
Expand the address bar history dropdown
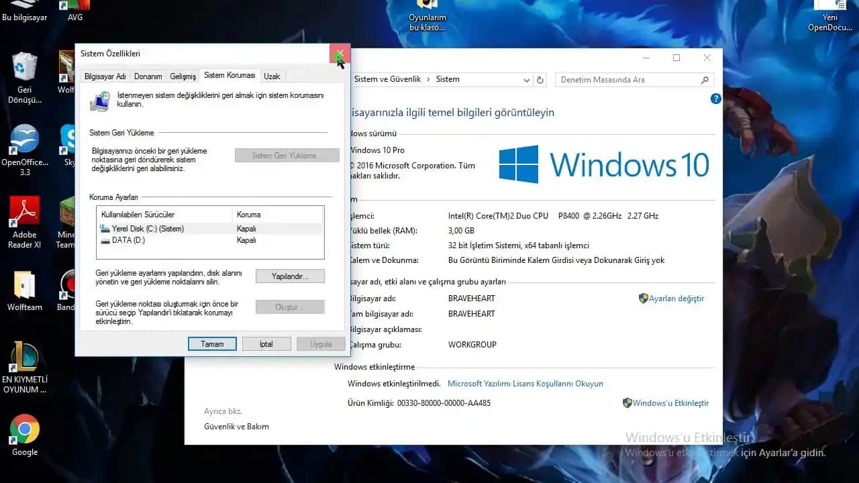[527, 80]
